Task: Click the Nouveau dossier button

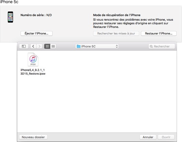Action: click(x=33, y=137)
